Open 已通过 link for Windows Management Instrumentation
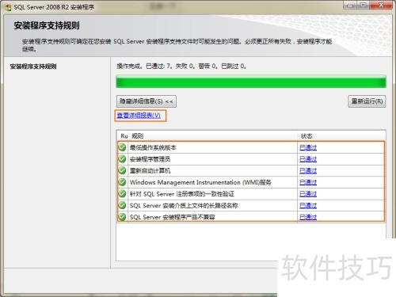The height and width of the screenshot is (297, 396). point(308,182)
